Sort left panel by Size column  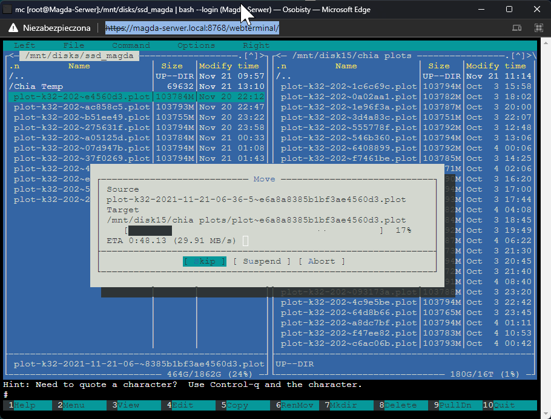tap(172, 66)
